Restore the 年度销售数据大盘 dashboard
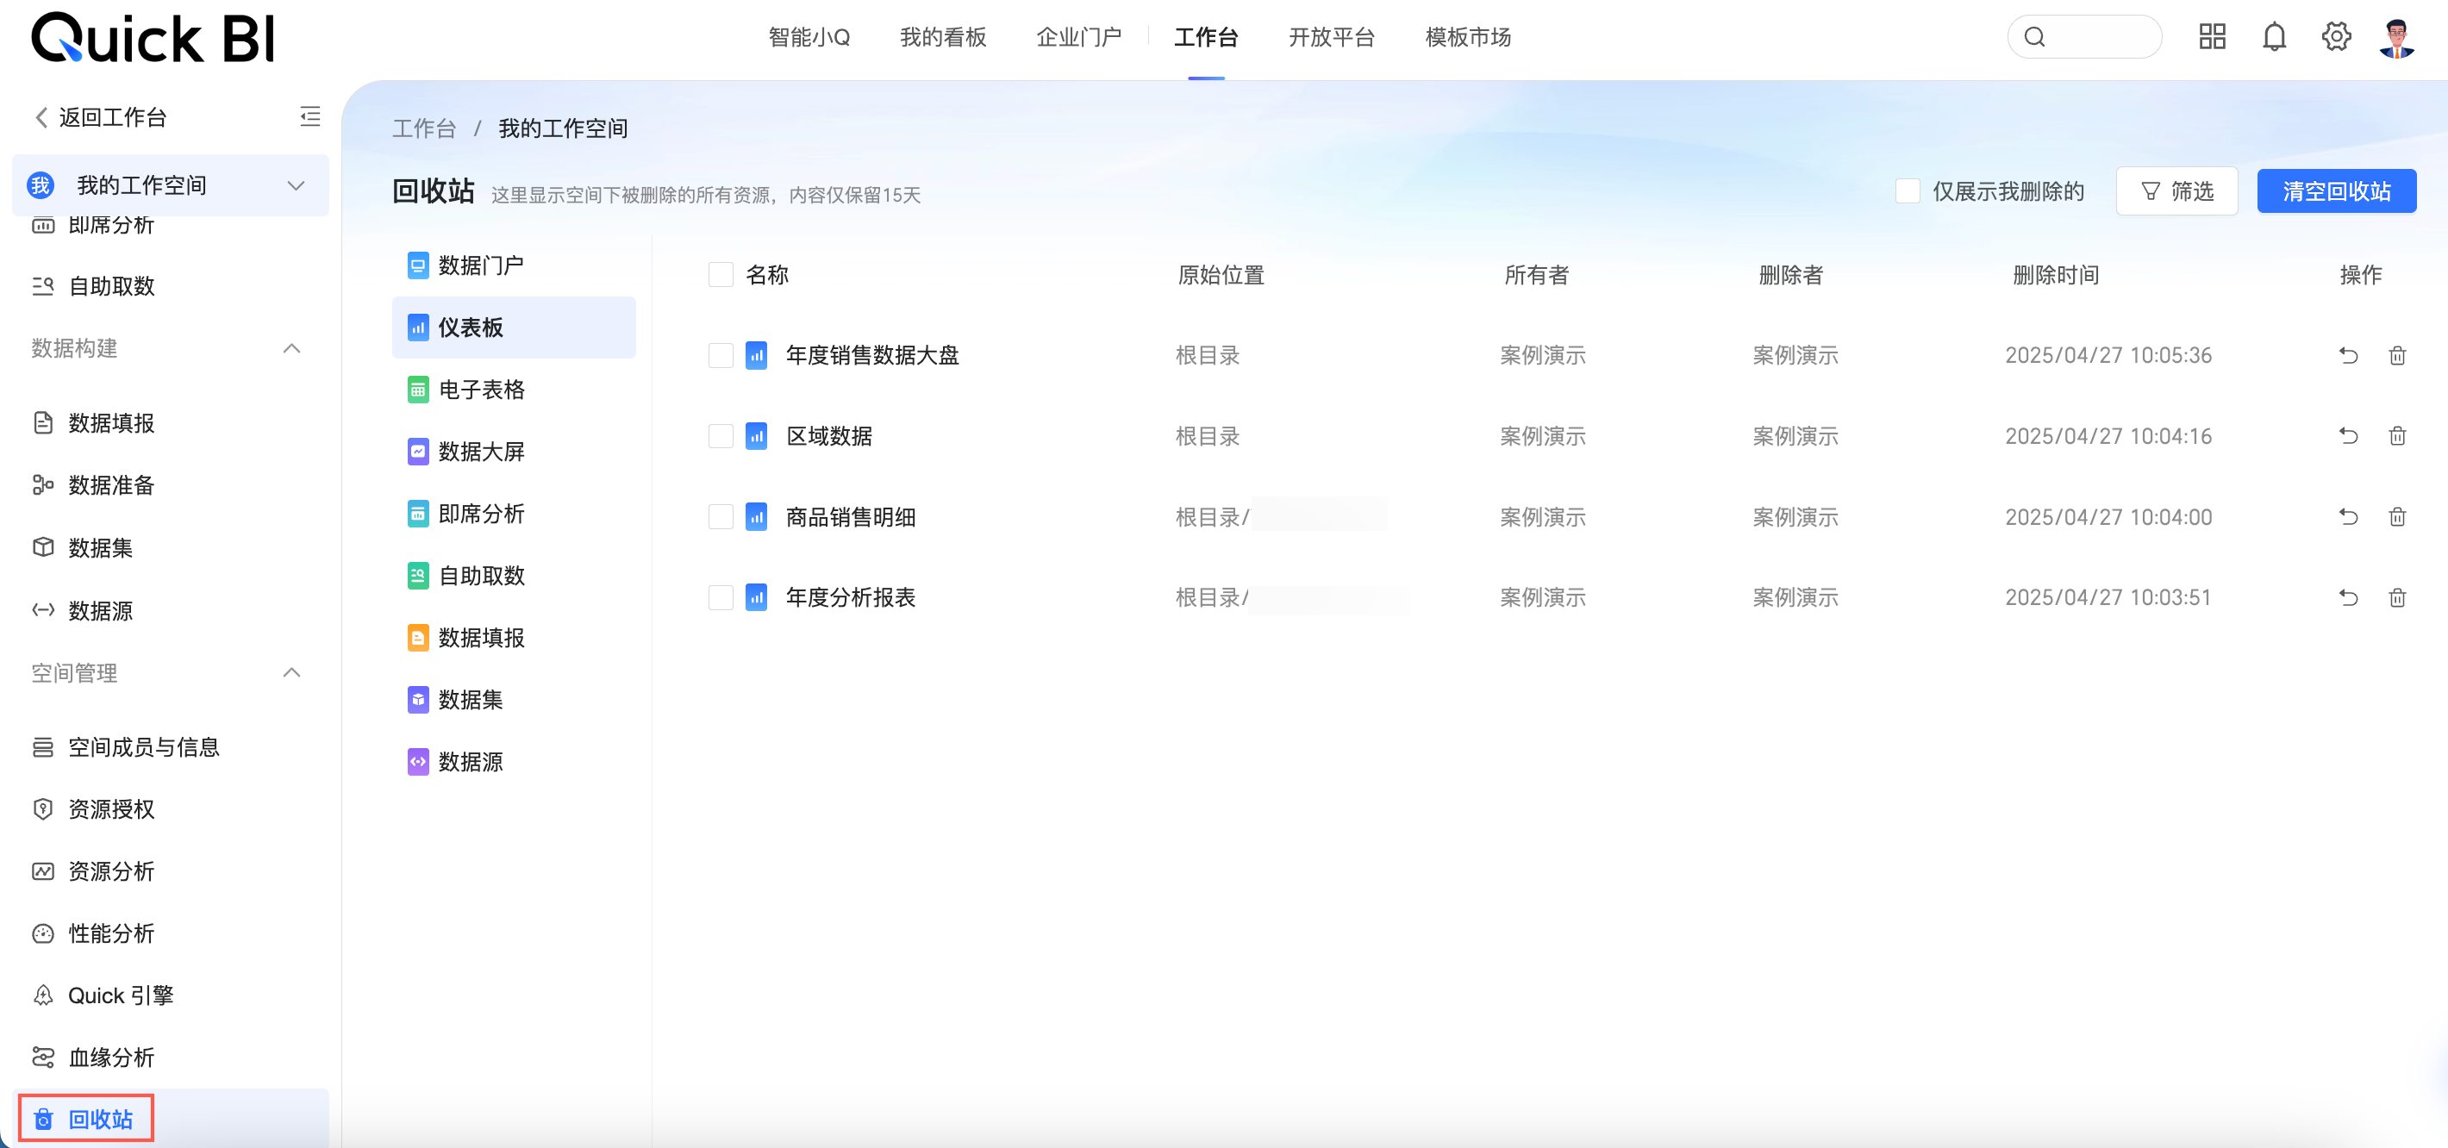 [x=2348, y=355]
